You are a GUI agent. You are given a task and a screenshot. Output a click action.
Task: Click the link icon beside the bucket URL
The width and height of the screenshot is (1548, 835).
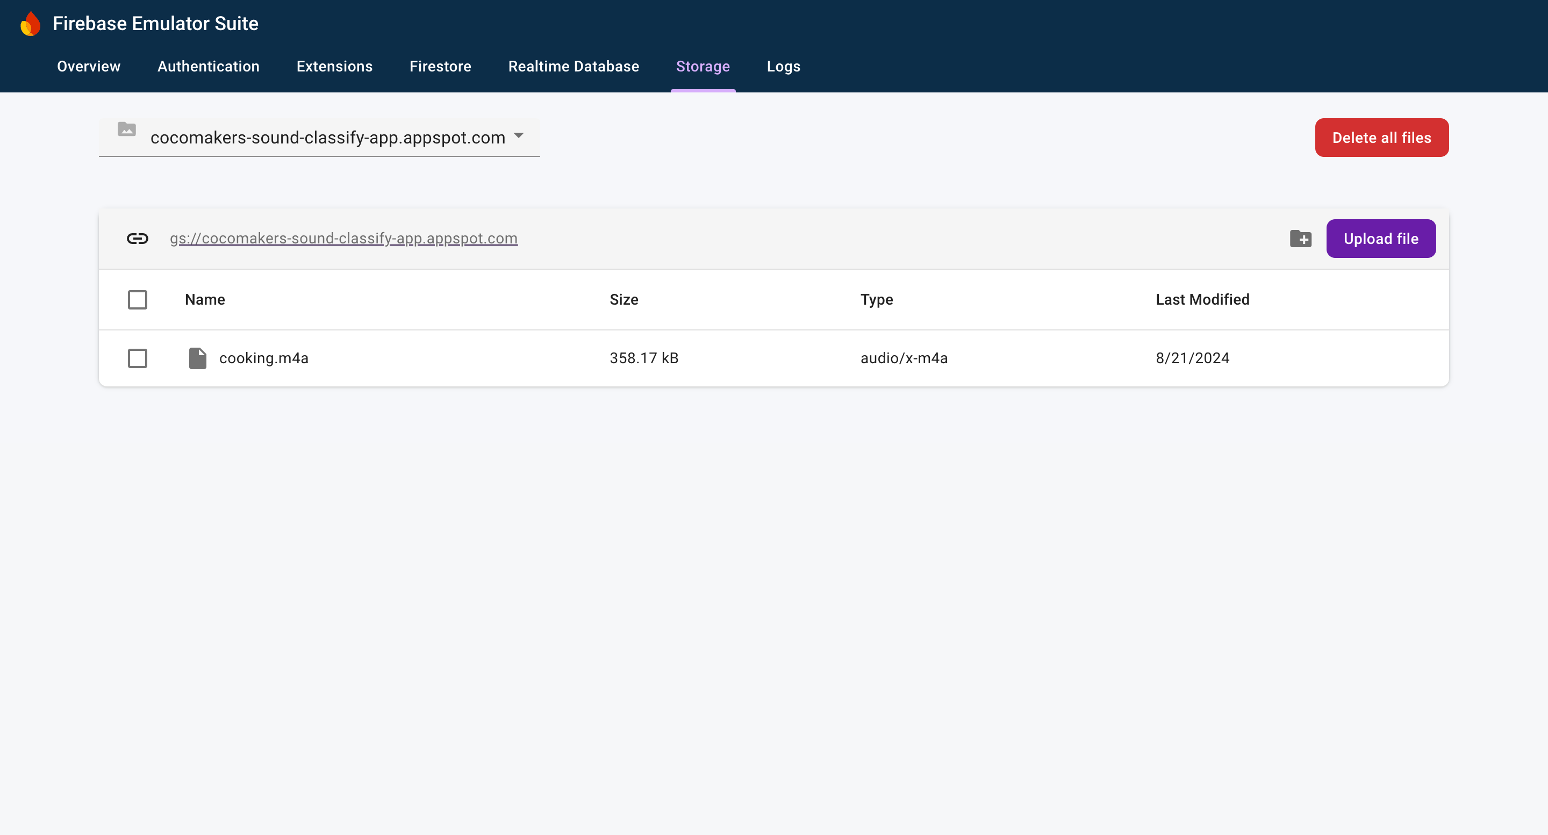(138, 239)
